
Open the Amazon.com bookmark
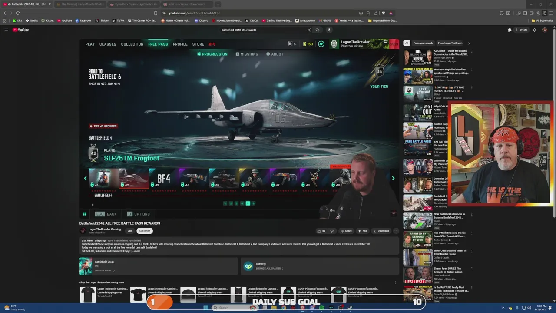point(305,20)
